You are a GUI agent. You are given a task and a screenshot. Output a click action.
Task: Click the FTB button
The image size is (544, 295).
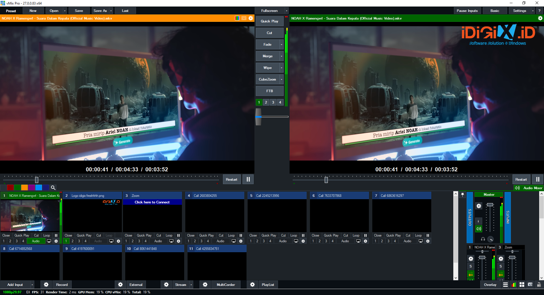tap(269, 91)
